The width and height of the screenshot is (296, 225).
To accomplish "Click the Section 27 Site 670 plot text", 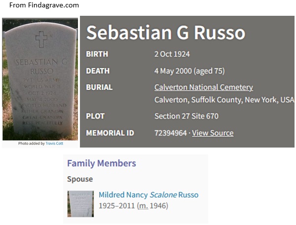I will point(186,116).
